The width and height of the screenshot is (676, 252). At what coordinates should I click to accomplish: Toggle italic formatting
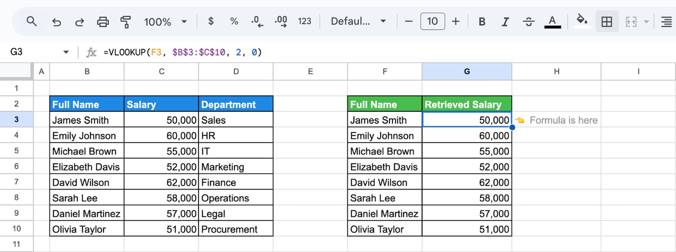[505, 22]
